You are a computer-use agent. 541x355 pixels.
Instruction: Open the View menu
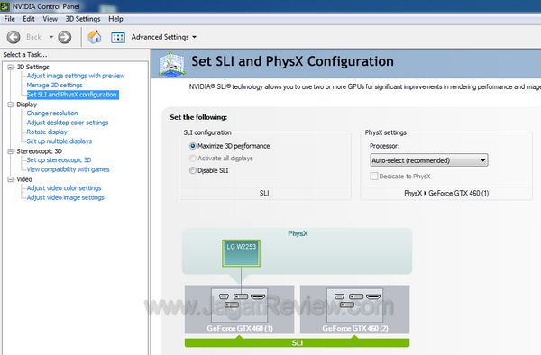point(50,19)
